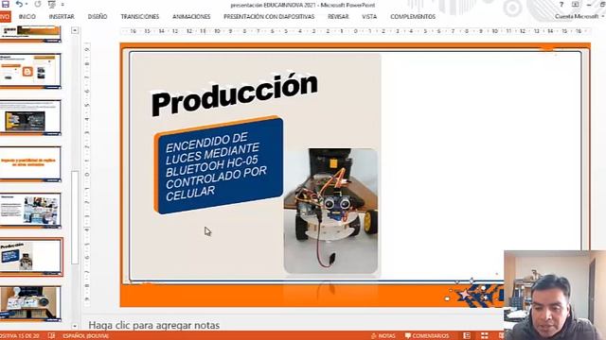
Task: Click 'Haga clic para agregar notas' field
Action: tap(153, 325)
